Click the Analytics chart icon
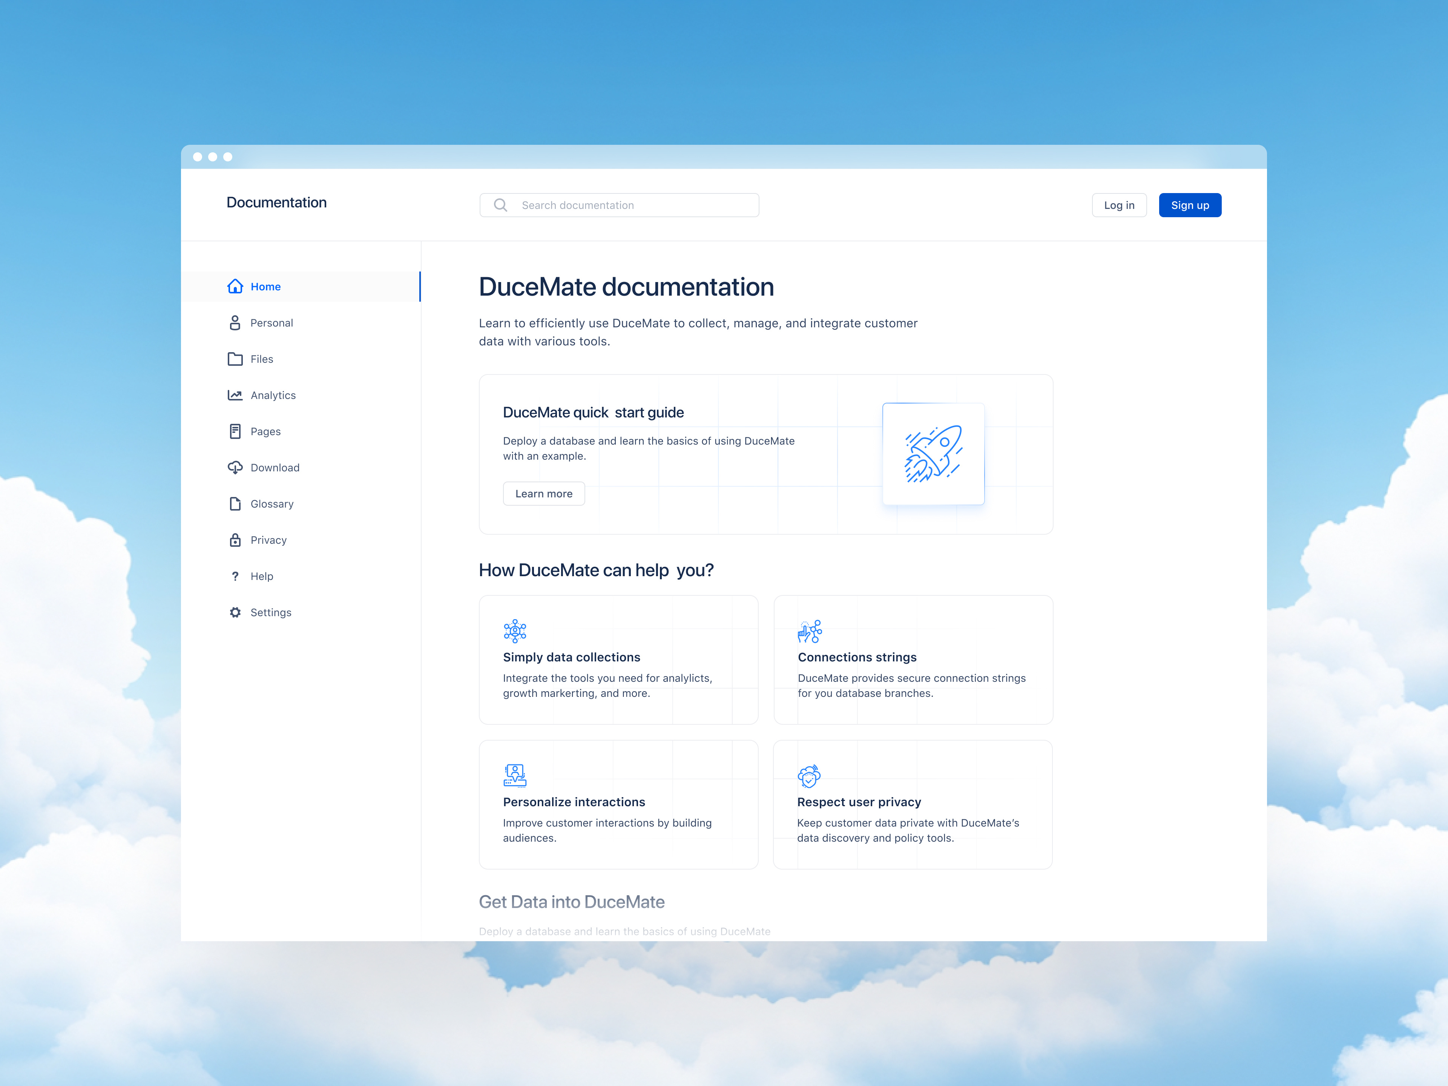 coord(235,395)
